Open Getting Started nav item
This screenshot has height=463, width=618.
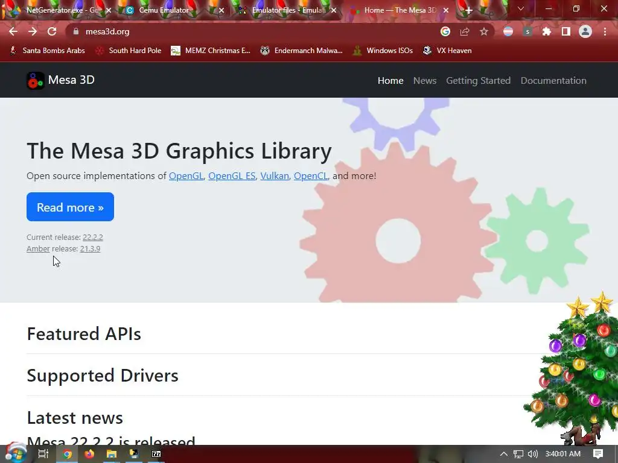click(x=478, y=80)
